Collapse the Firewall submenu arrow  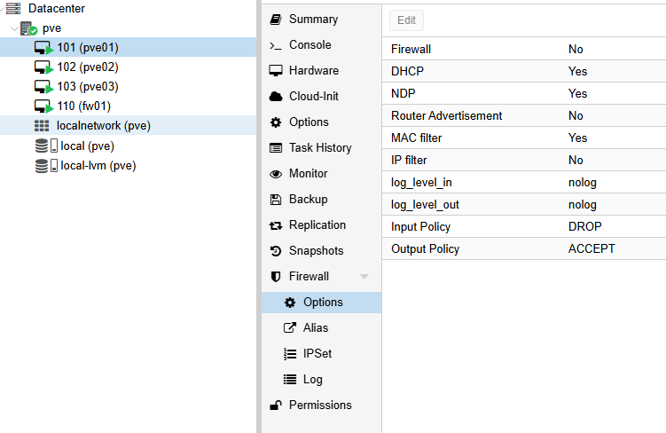tap(364, 277)
